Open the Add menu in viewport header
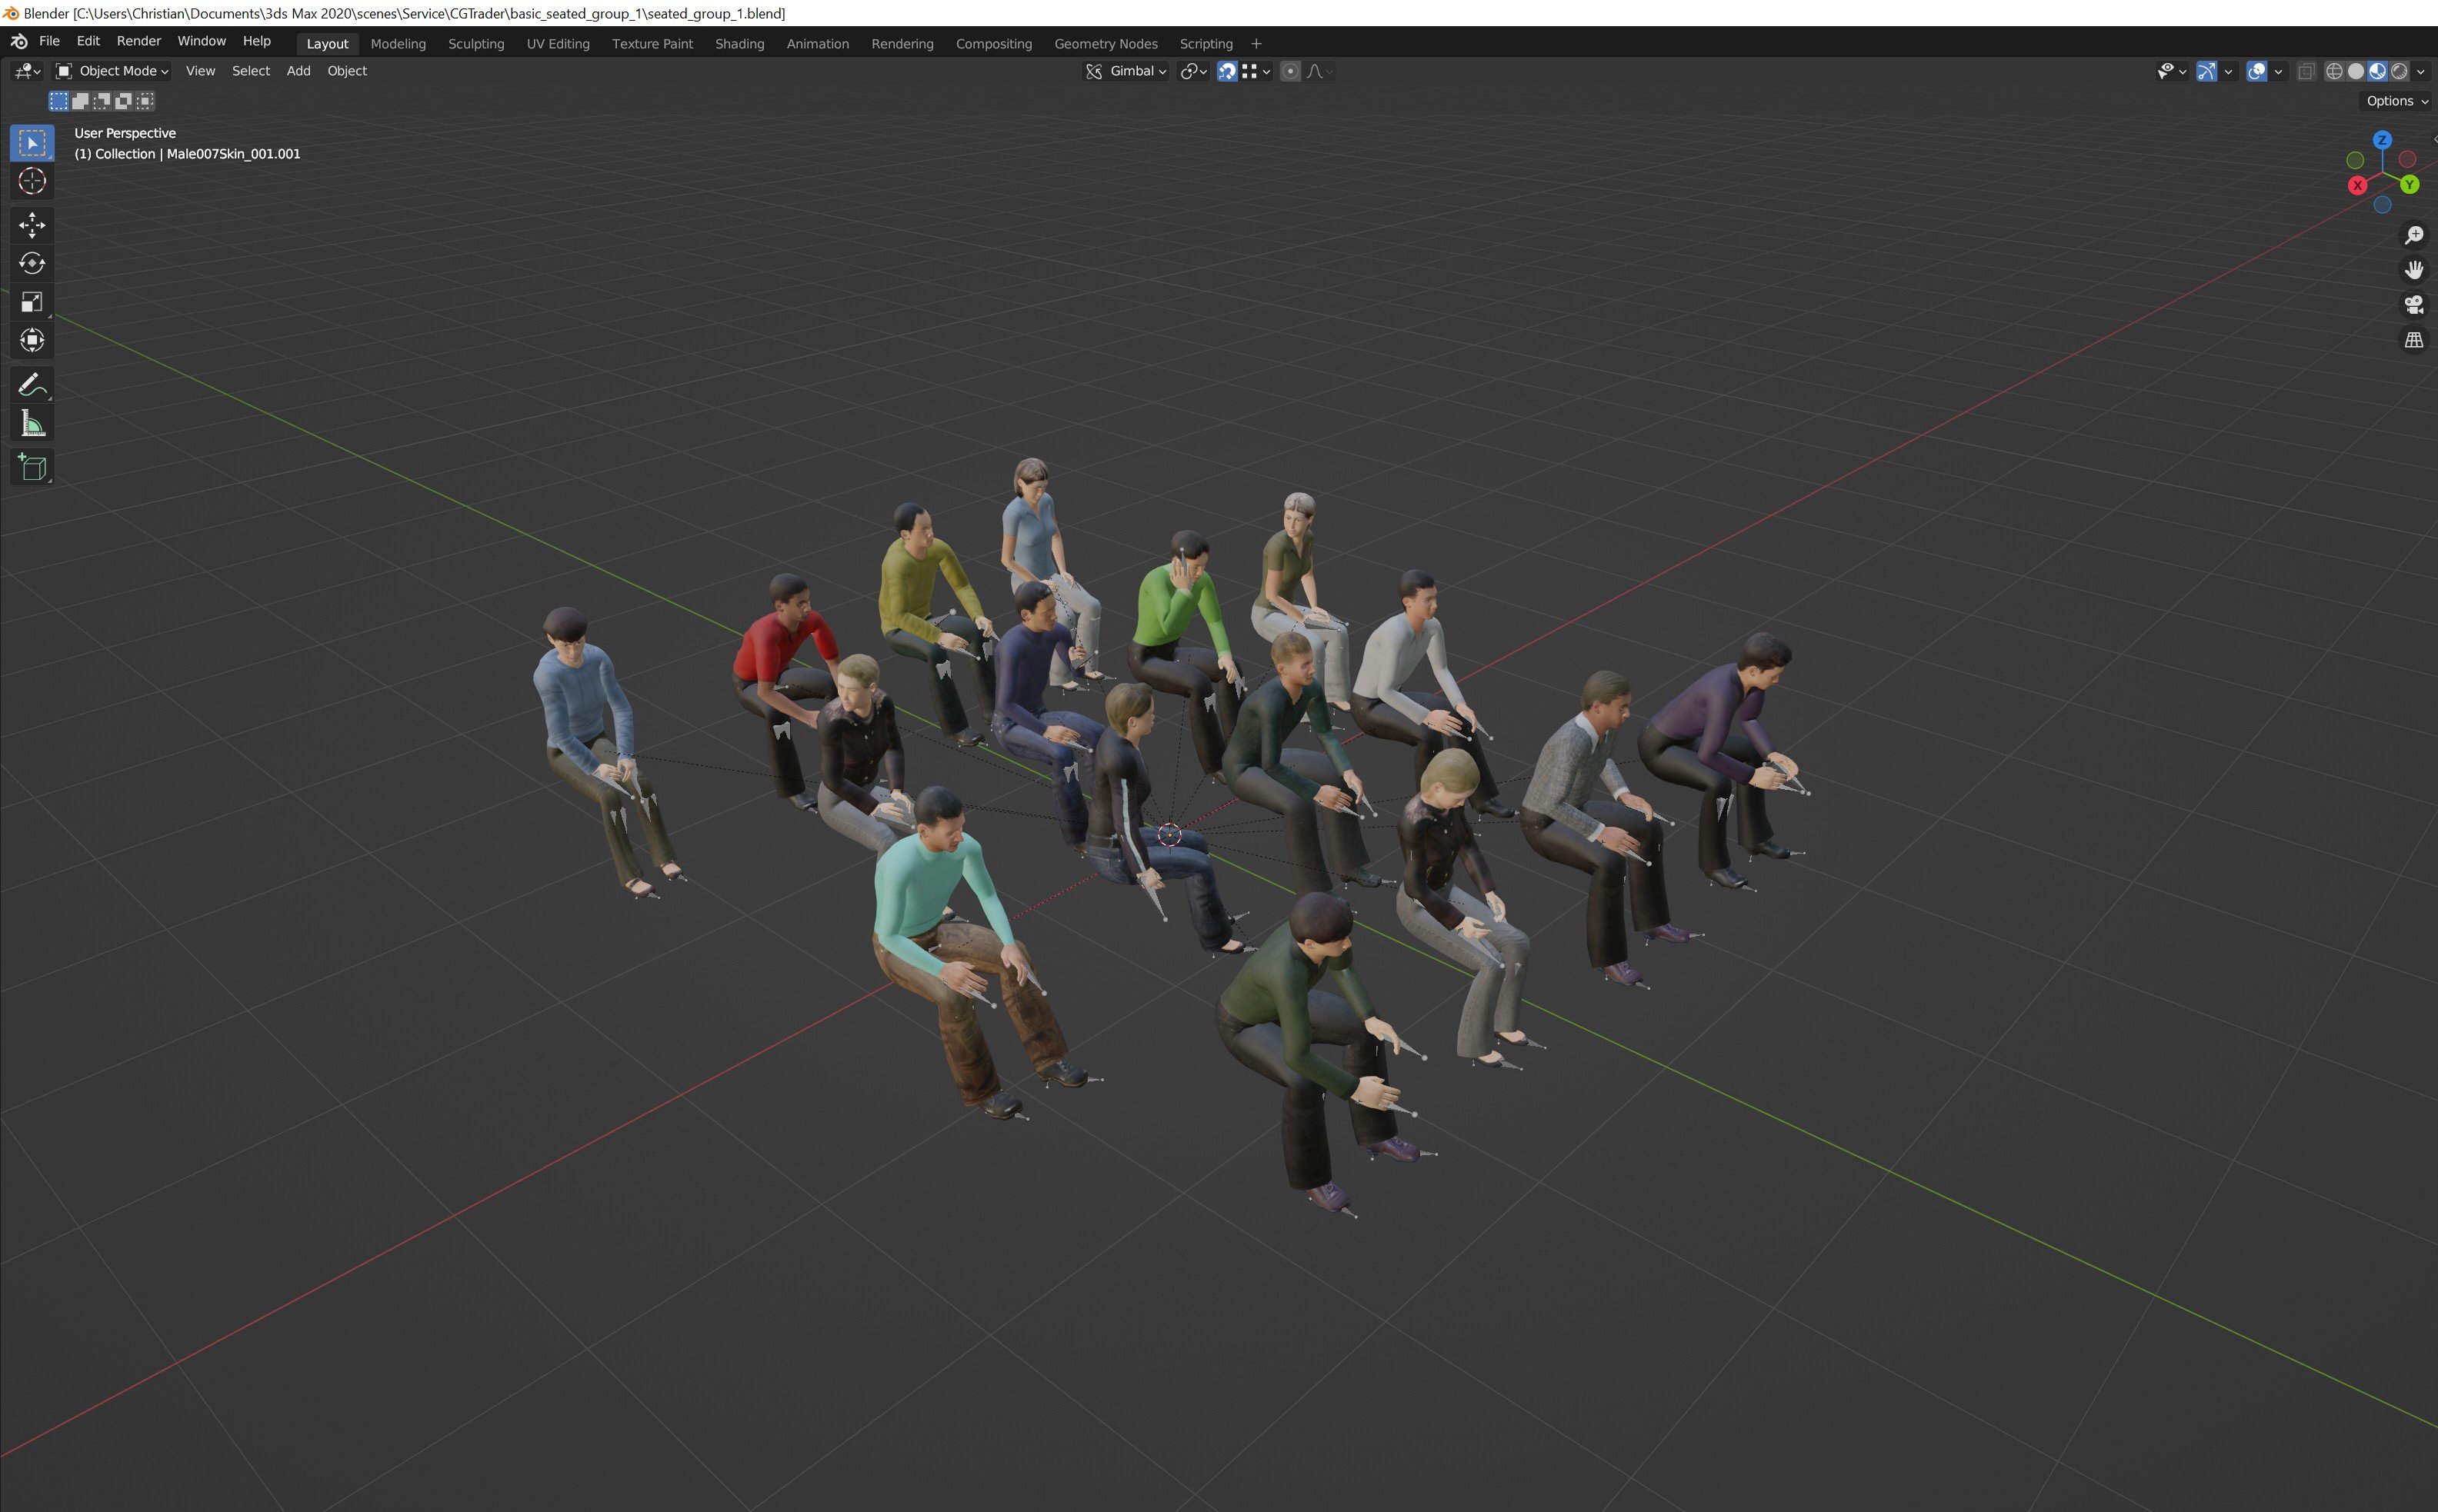2438x1512 pixels. pos(298,71)
